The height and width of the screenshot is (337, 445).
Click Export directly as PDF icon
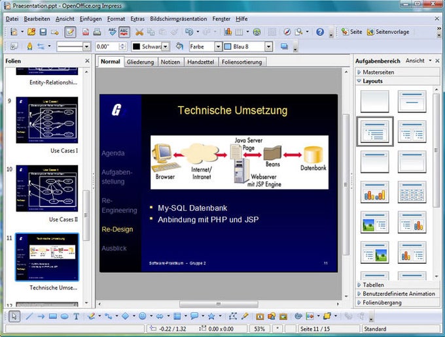tap(86, 32)
